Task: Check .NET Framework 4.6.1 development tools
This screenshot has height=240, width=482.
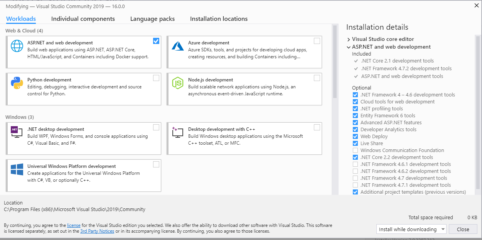Action: click(x=355, y=164)
